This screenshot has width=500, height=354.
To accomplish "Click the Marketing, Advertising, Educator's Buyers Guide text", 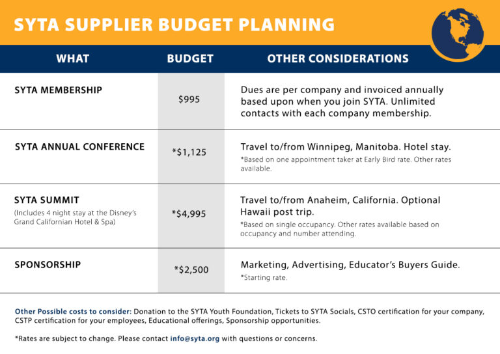I will pos(350,265).
